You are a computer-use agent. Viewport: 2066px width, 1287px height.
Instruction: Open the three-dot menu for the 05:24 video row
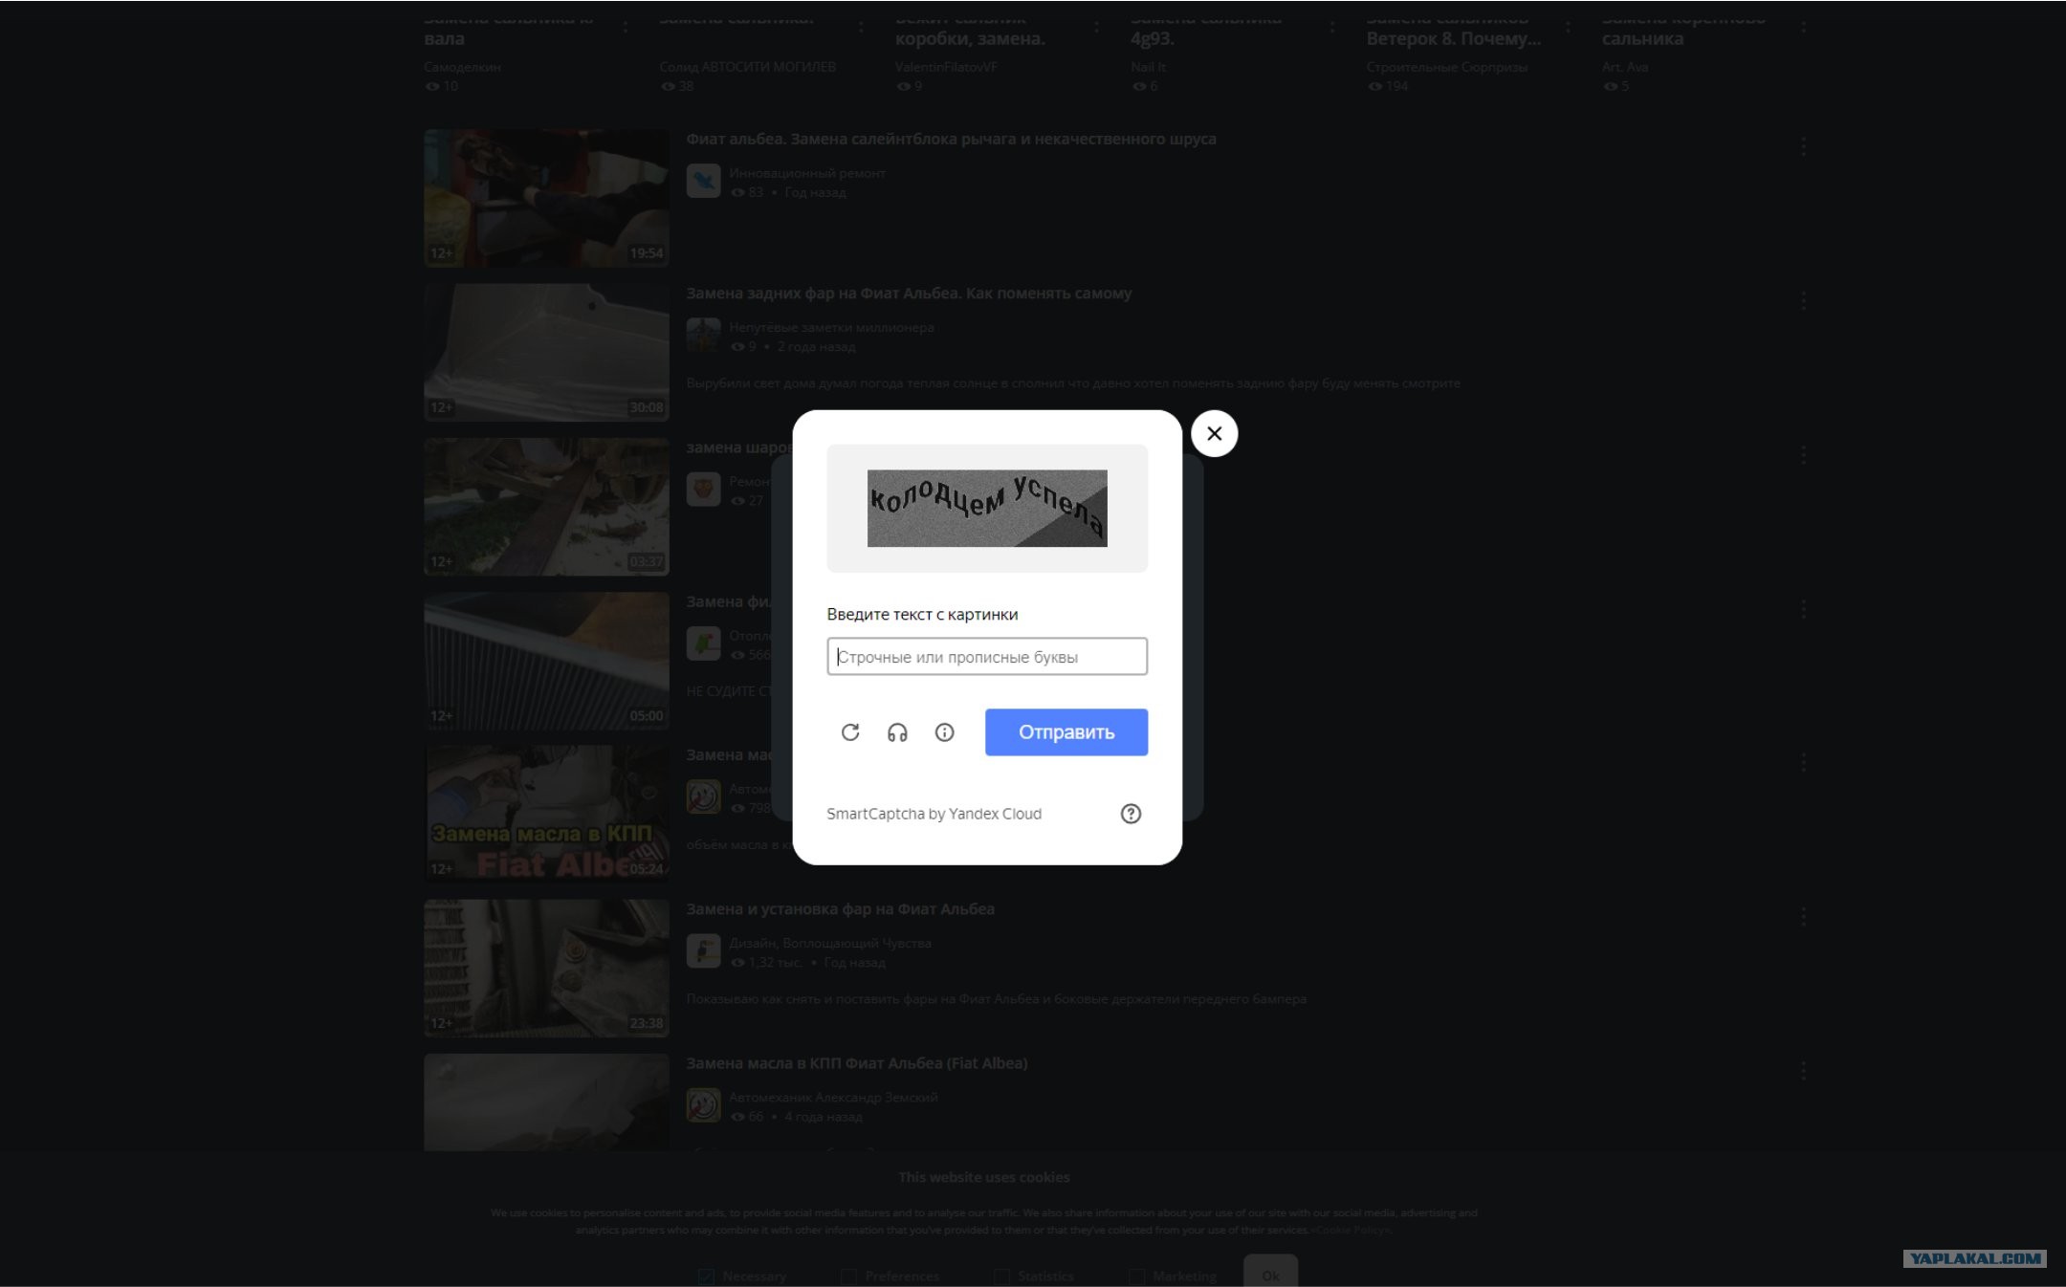point(1803,762)
